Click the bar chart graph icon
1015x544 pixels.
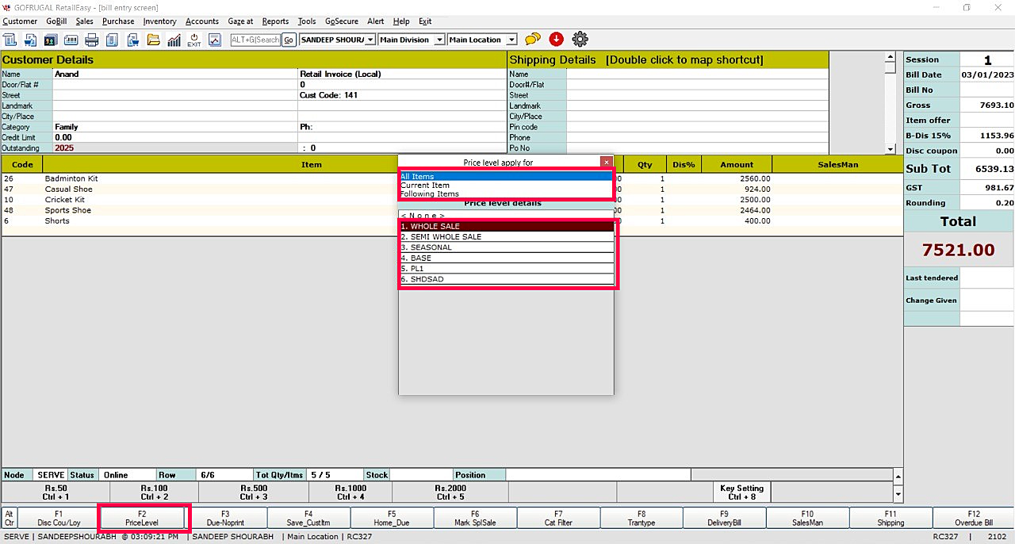[174, 40]
